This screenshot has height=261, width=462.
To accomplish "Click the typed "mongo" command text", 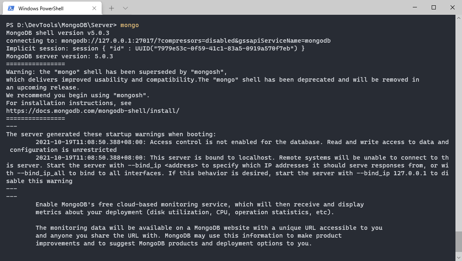I will point(130,25).
